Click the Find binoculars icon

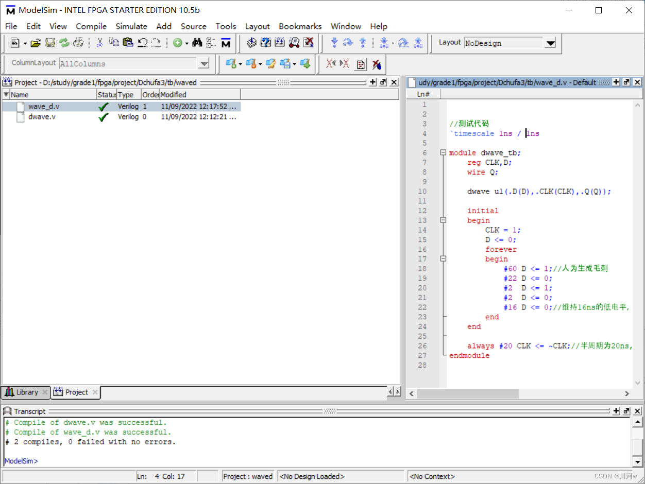[x=197, y=43]
